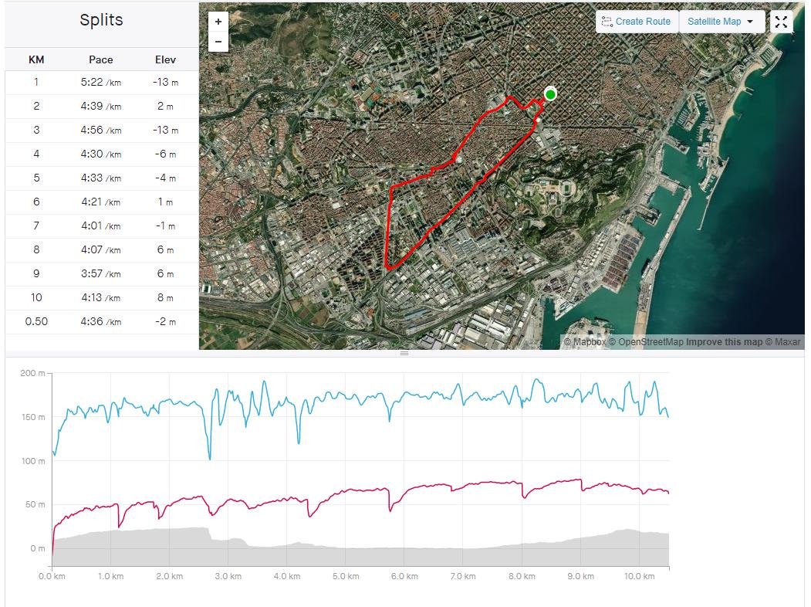Viewport: 811px width, 607px height.
Task: Click the Satellite Map dropdown arrow
Action: [x=750, y=22]
